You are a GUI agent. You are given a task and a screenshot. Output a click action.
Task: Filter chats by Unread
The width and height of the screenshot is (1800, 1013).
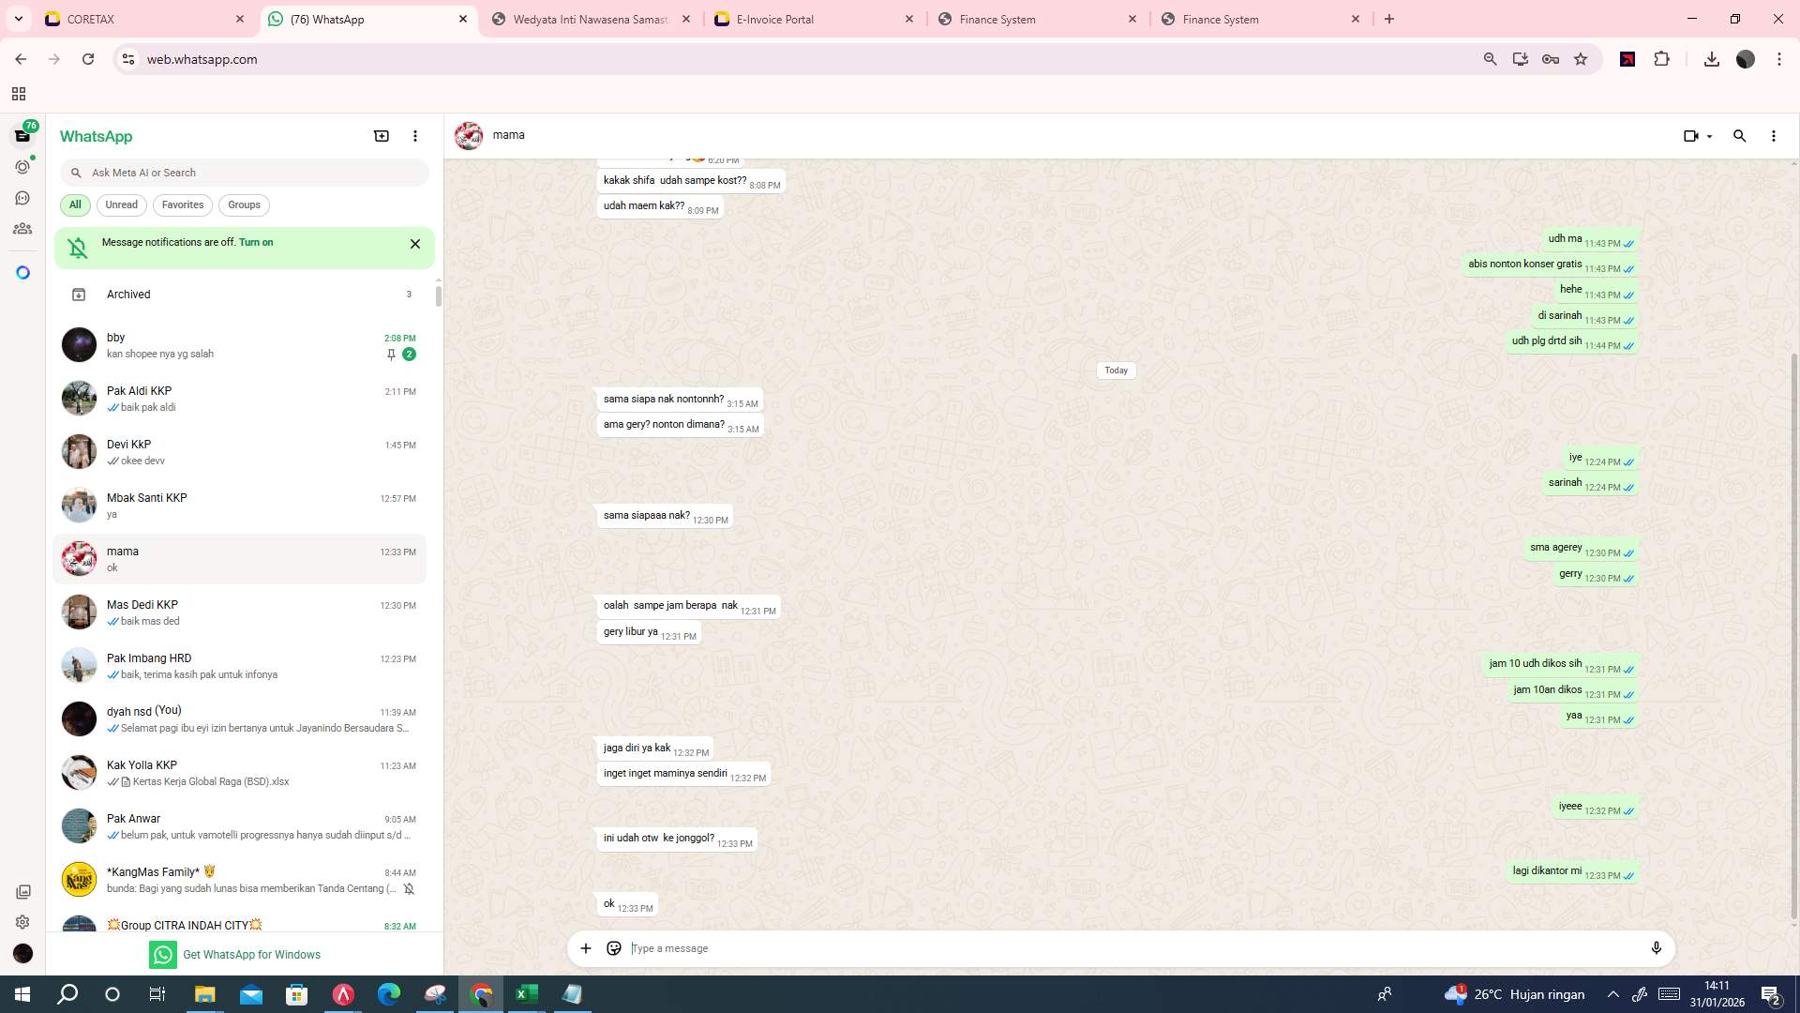(121, 204)
